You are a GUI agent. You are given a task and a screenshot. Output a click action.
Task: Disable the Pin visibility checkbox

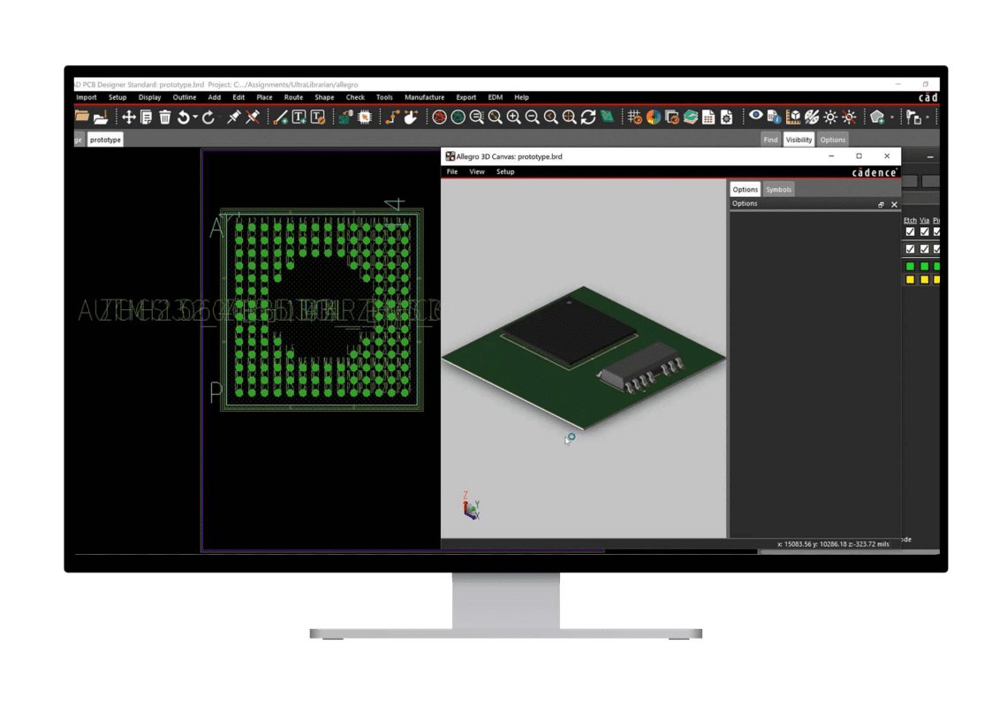click(x=937, y=231)
